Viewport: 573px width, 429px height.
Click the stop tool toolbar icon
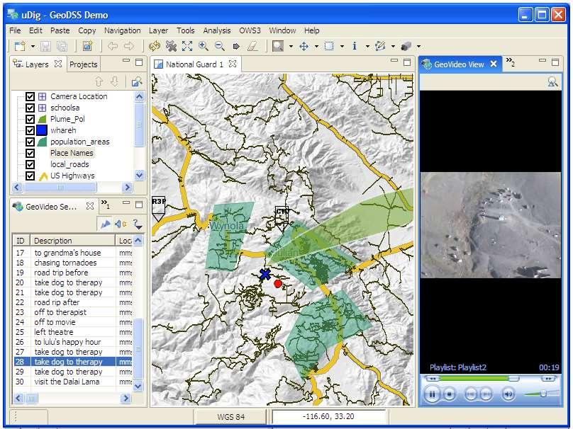coord(236,46)
